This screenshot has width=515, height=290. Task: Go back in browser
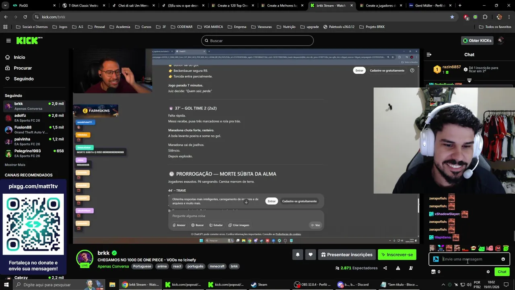(x=6, y=17)
